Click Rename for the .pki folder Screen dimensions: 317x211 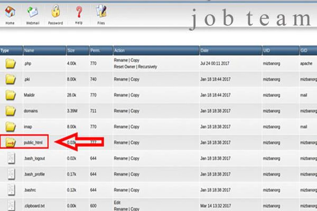[121, 80]
